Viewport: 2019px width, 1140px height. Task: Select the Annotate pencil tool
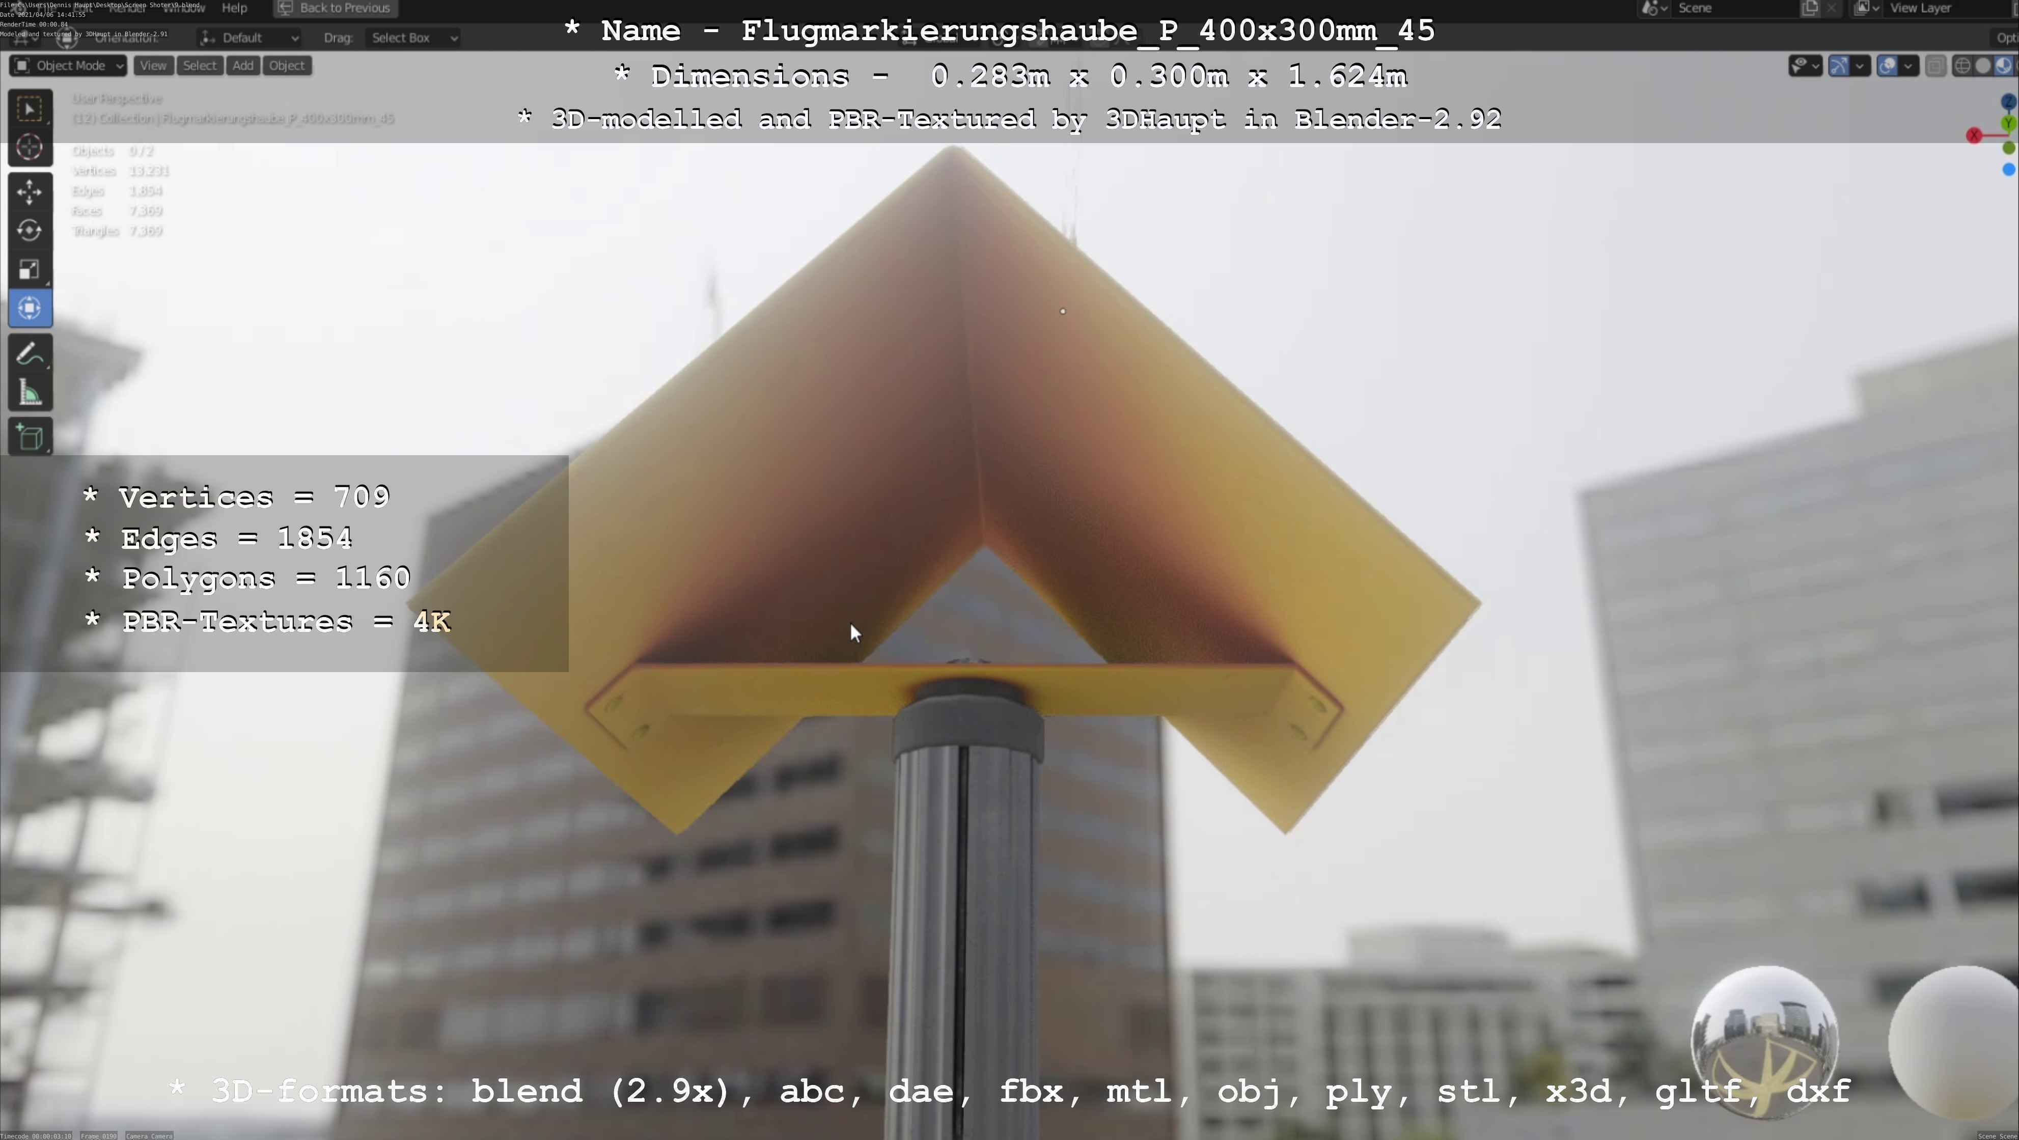tap(30, 355)
